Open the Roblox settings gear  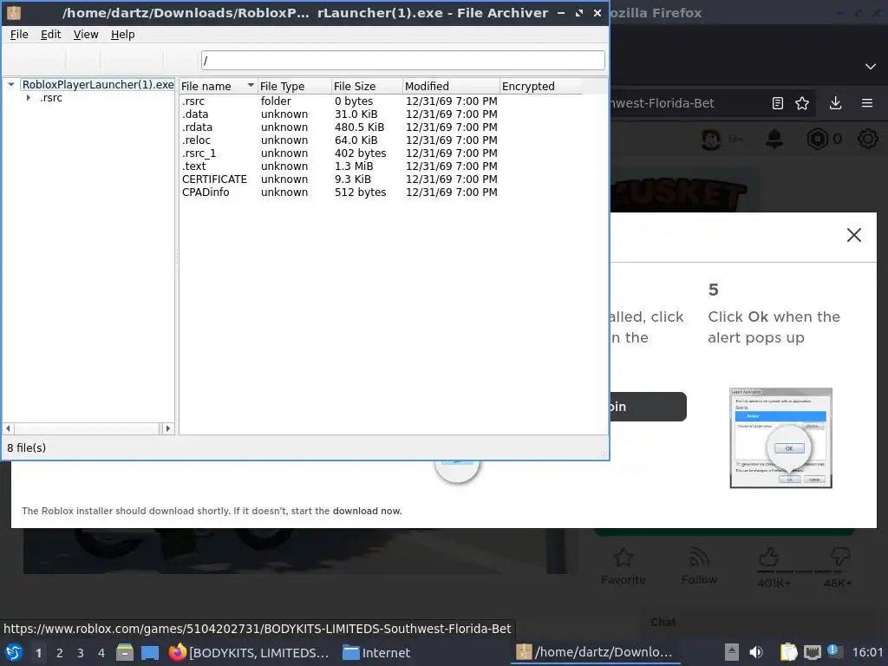click(x=867, y=139)
